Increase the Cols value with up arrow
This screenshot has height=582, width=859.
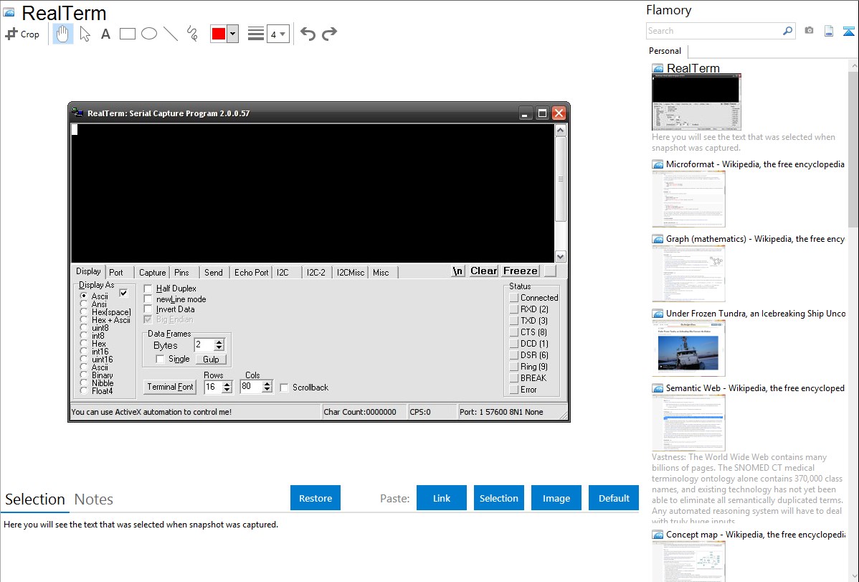[x=267, y=383]
